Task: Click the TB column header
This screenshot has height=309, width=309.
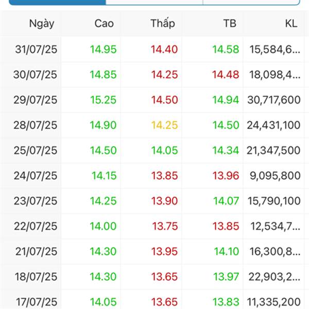Action: (x=230, y=23)
